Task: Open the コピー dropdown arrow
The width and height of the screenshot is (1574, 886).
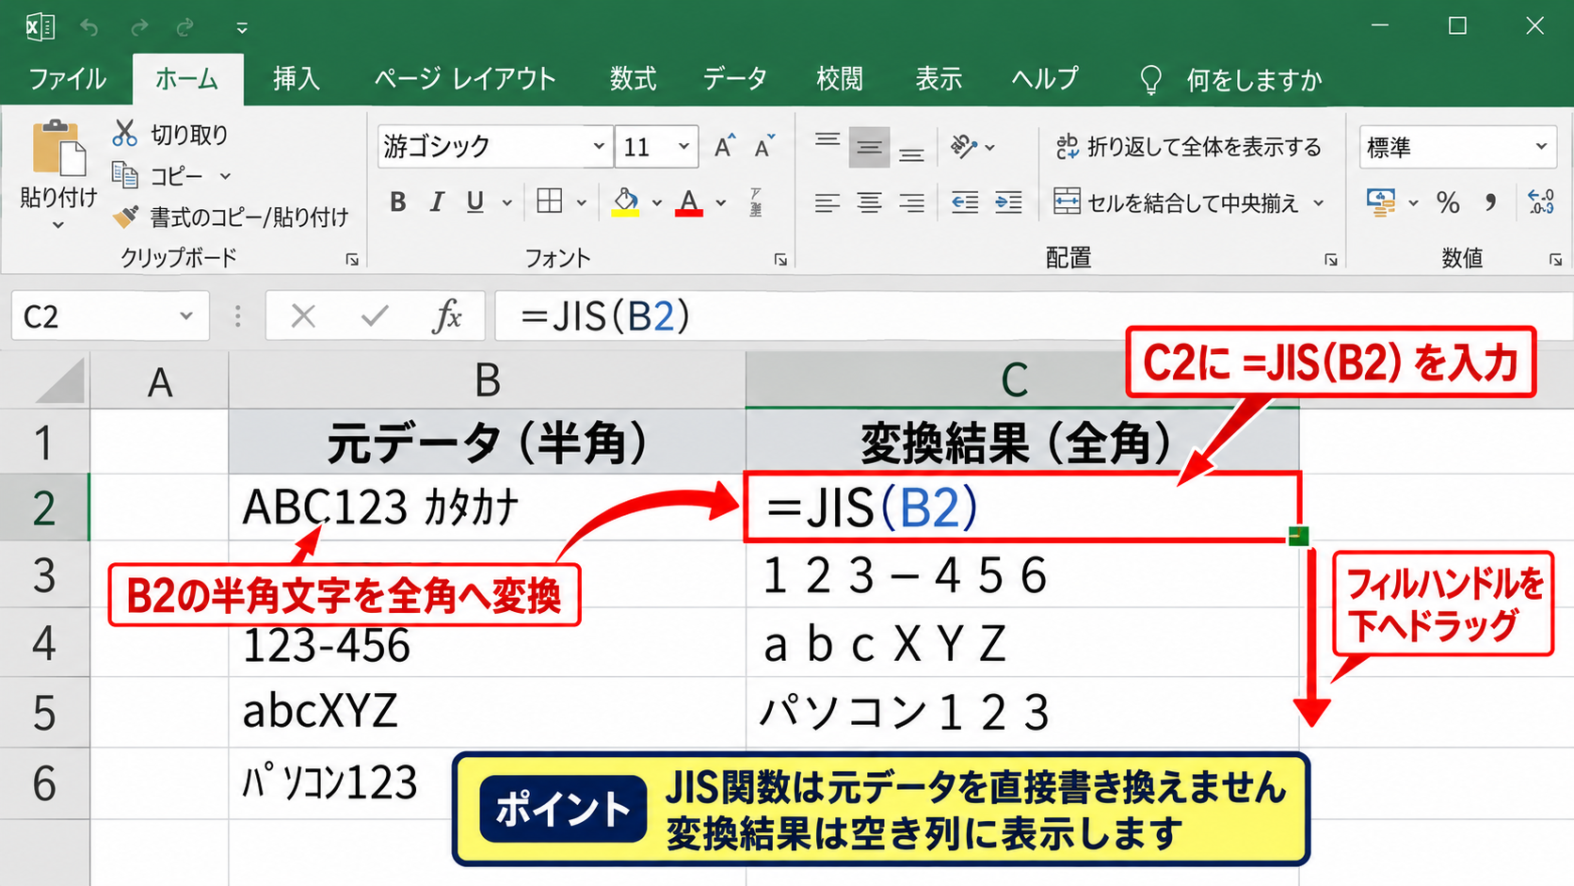Action: tap(226, 176)
